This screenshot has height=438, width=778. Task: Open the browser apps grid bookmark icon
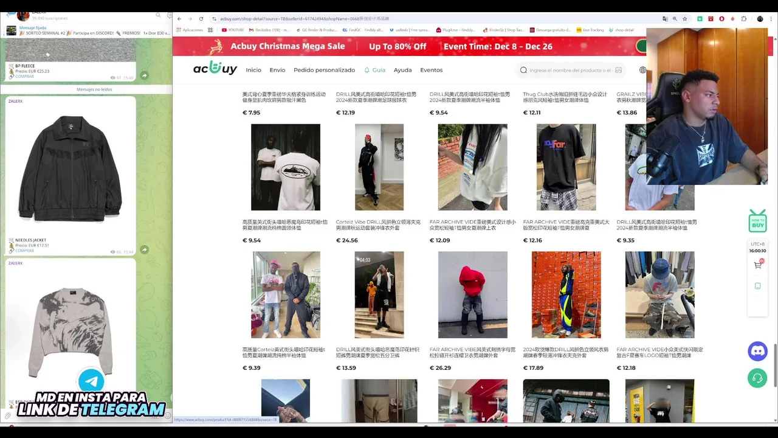pos(210,30)
